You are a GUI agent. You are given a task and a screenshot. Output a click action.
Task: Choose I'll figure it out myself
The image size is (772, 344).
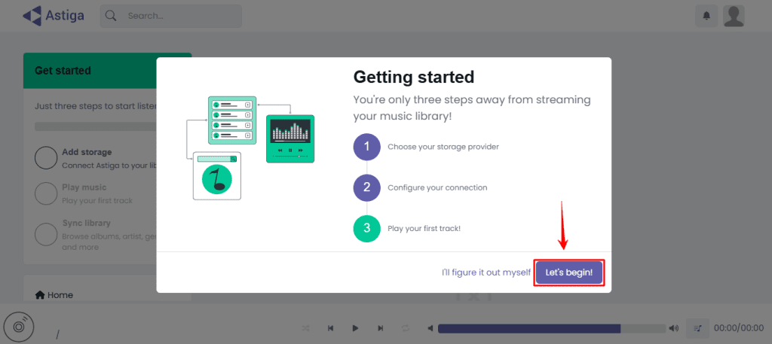[x=486, y=272]
